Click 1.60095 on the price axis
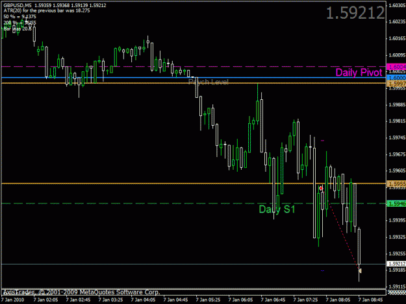Screen dimensions: 406x304 (x=397, y=55)
